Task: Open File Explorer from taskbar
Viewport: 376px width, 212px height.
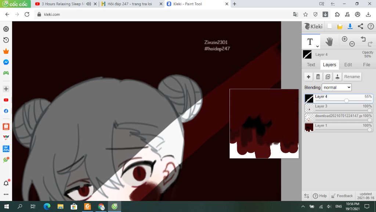Action: tap(61, 206)
